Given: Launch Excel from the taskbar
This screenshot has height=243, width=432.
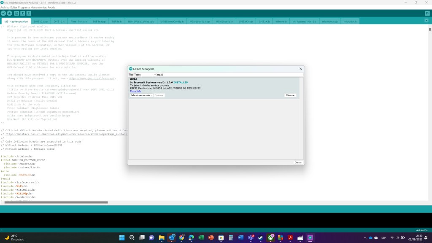Looking at the screenshot, I should (x=201, y=238).
